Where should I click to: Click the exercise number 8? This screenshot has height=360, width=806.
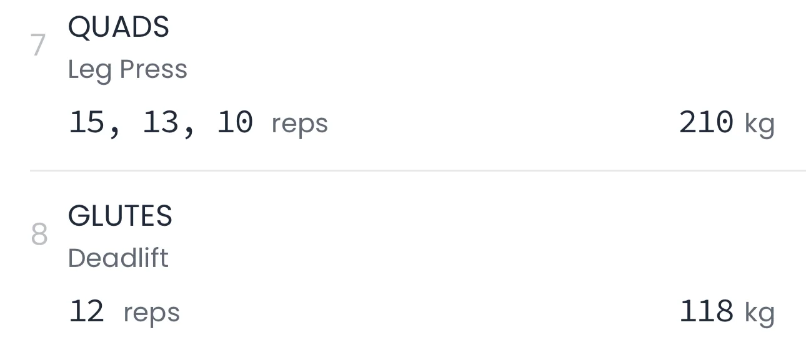tap(39, 235)
